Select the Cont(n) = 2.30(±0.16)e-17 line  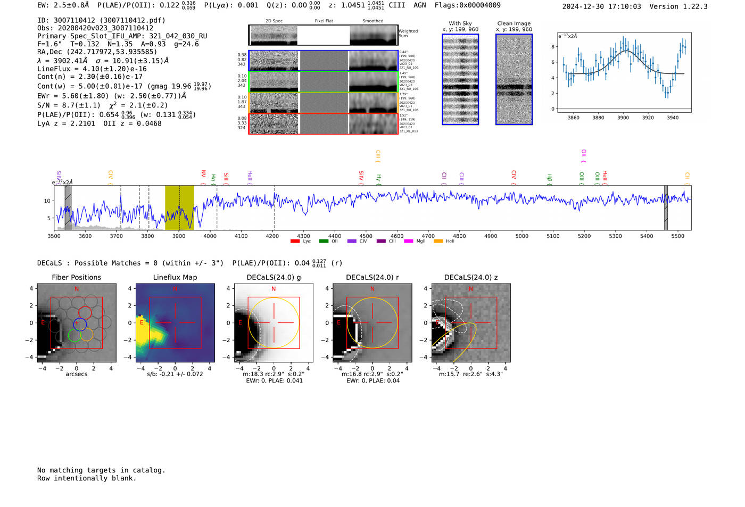tap(90, 77)
